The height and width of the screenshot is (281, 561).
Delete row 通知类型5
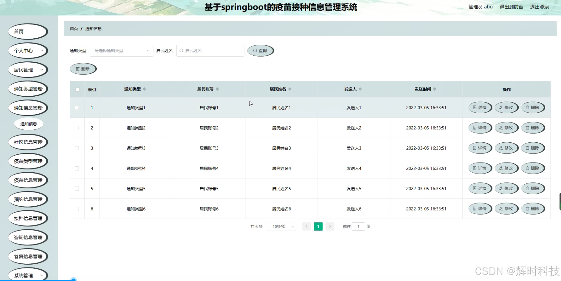[533, 189]
